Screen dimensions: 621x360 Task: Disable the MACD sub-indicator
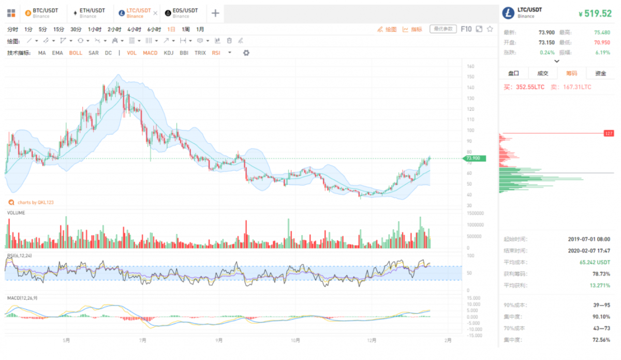coord(150,53)
